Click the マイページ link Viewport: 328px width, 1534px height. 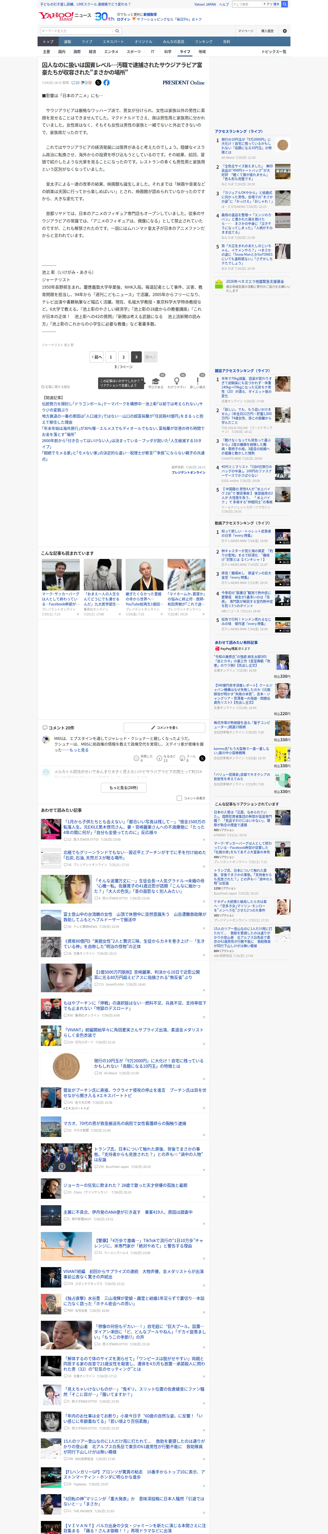(245, 31)
